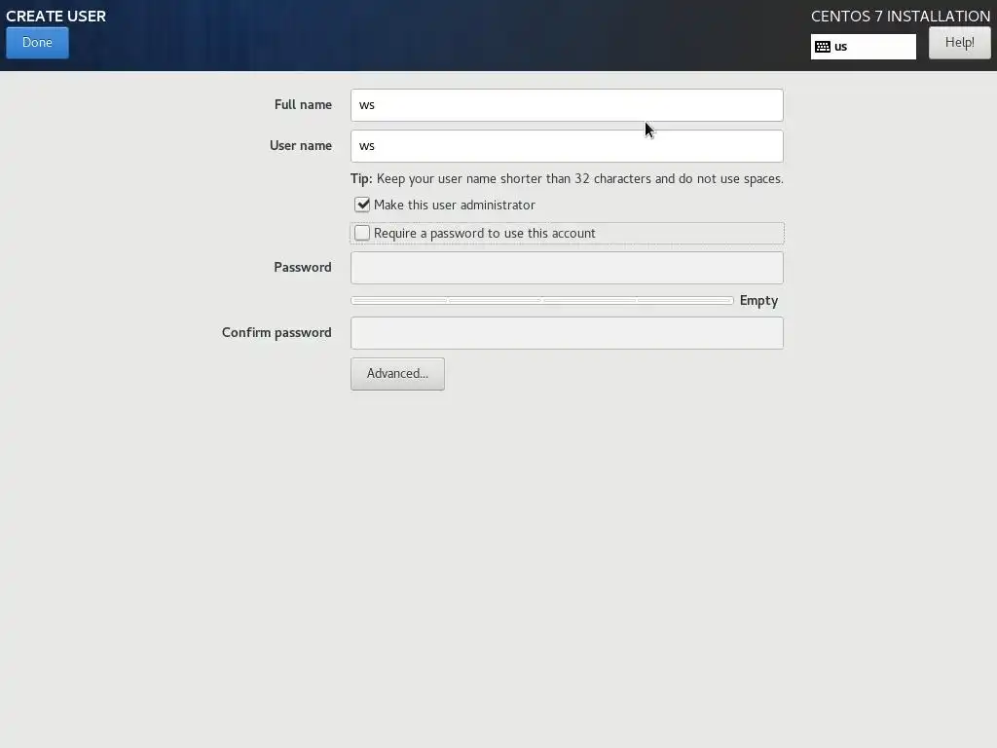Click the Empty strength label
This screenshot has width=997, height=748.
pos(758,301)
